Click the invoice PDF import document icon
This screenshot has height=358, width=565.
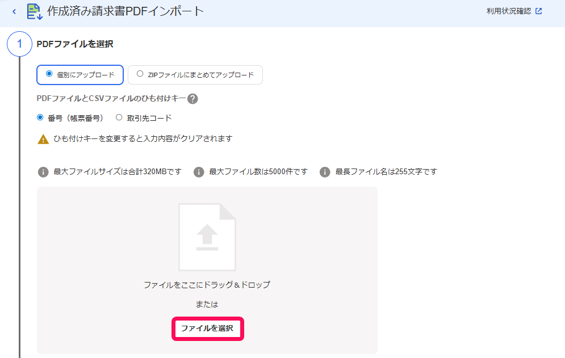(x=35, y=11)
